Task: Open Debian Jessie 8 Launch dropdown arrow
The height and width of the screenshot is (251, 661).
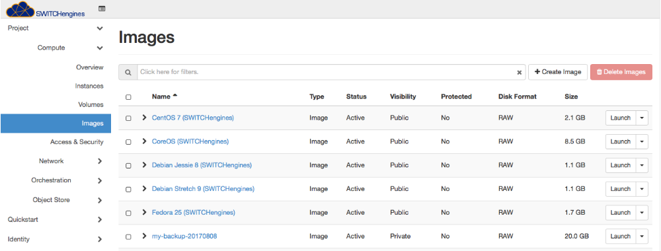Action: click(x=642, y=165)
